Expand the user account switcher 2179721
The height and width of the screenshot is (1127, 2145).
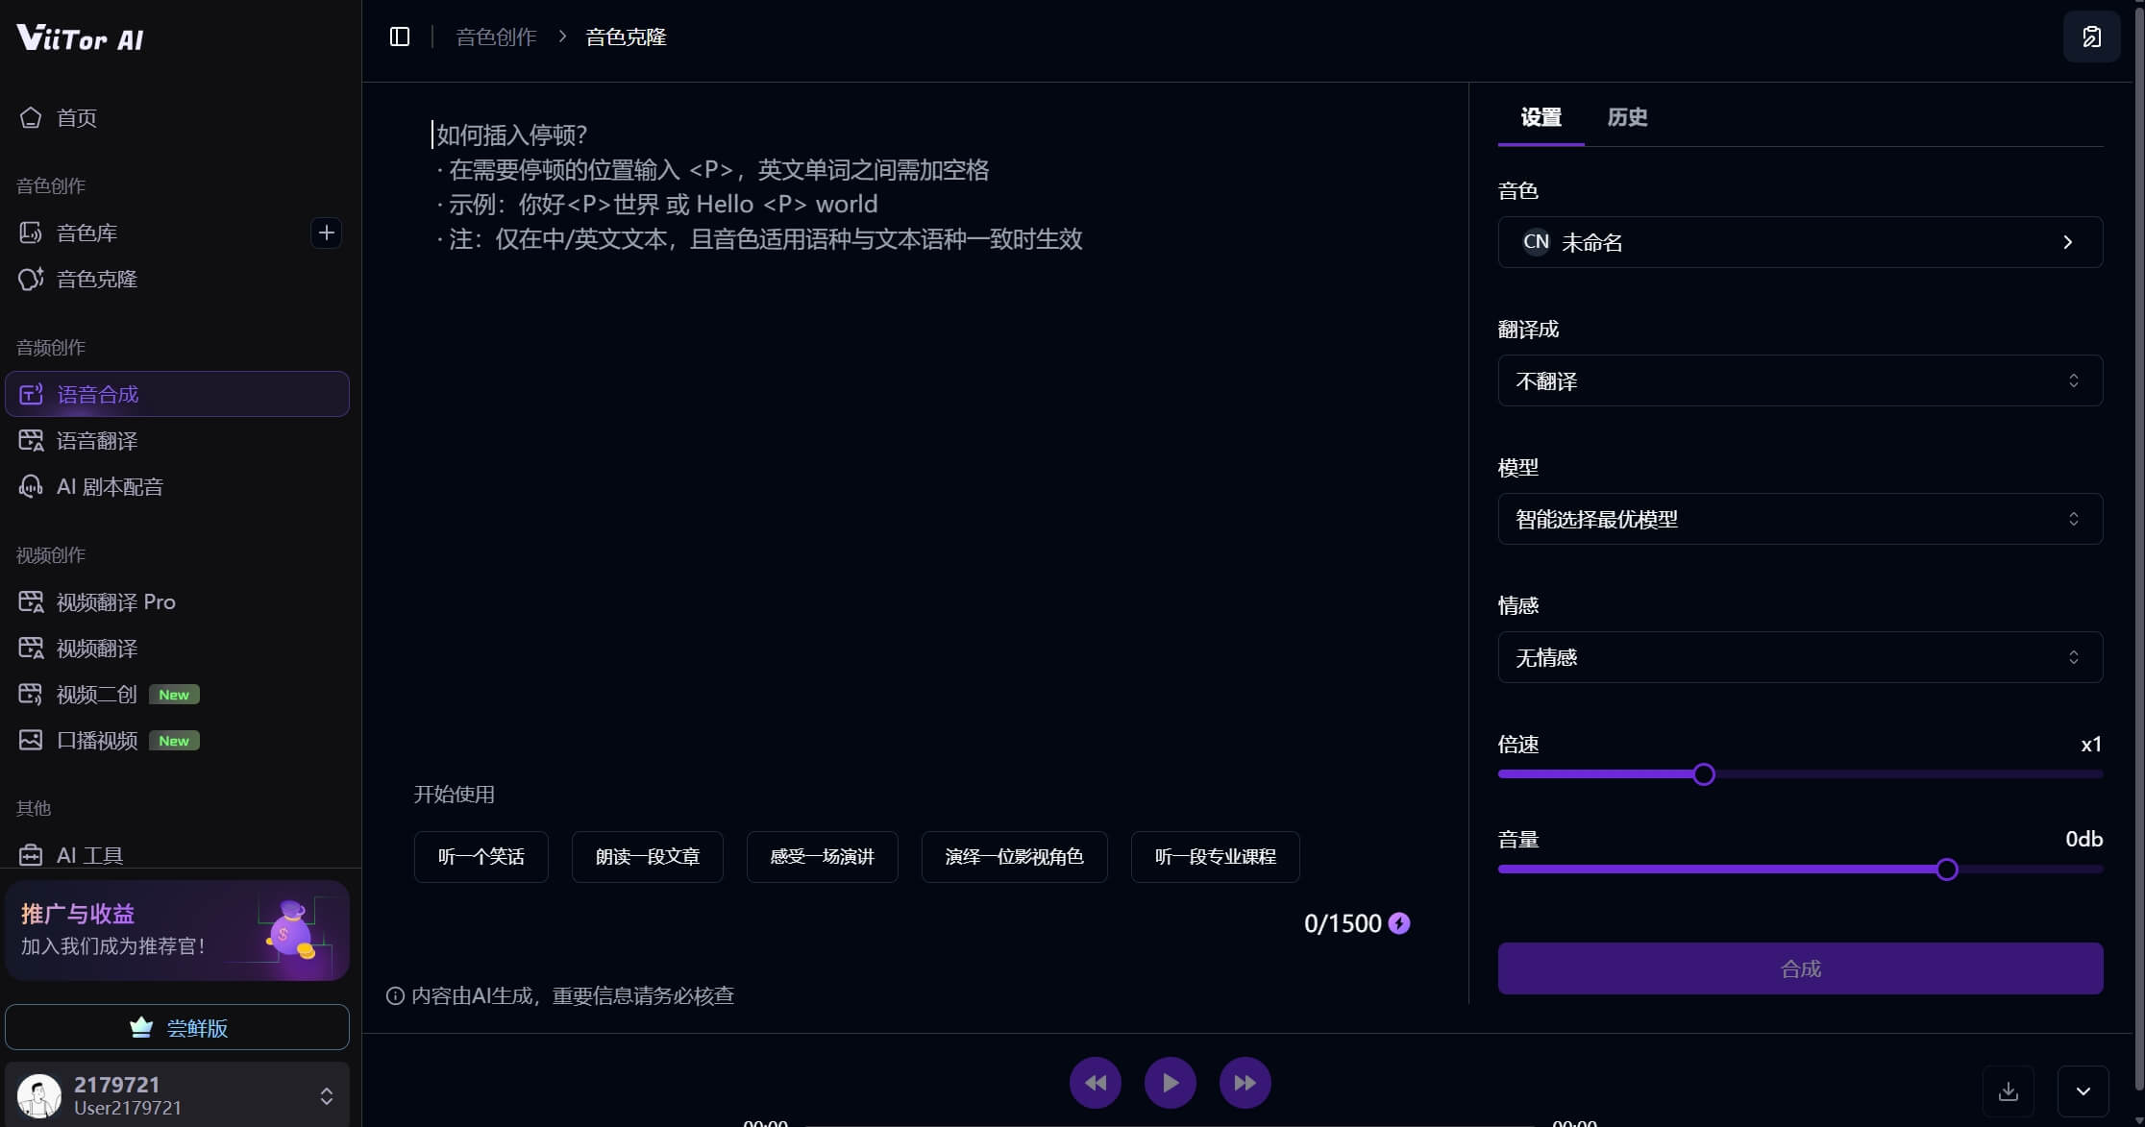(326, 1095)
